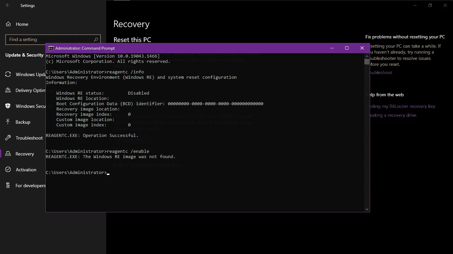Click the 'reagentc /info' command text

pyautogui.click(x=125, y=72)
